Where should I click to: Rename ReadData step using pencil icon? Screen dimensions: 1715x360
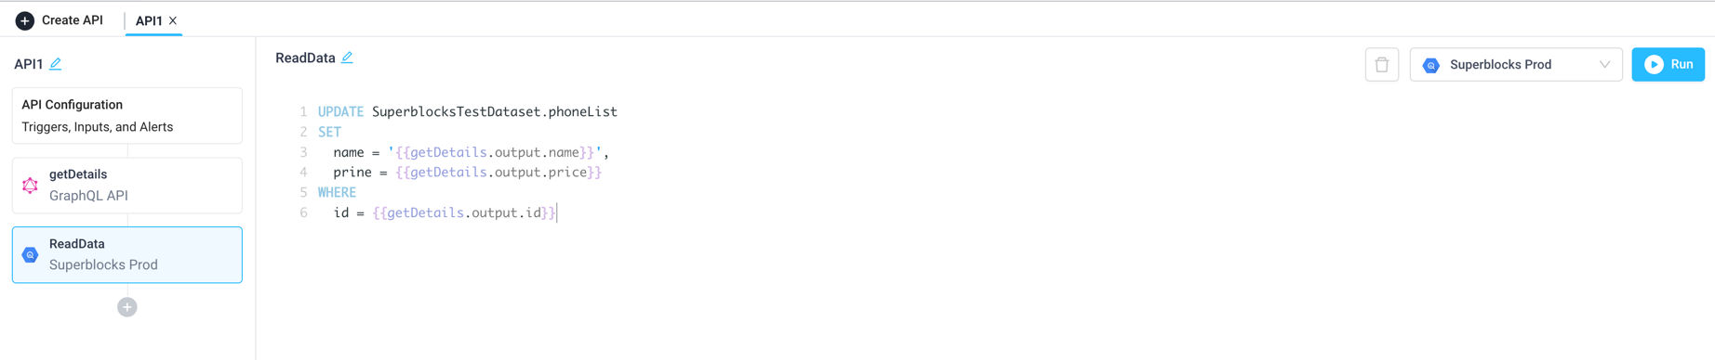pos(347,58)
